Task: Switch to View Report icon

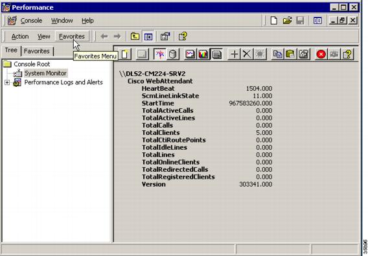Action: pos(216,54)
